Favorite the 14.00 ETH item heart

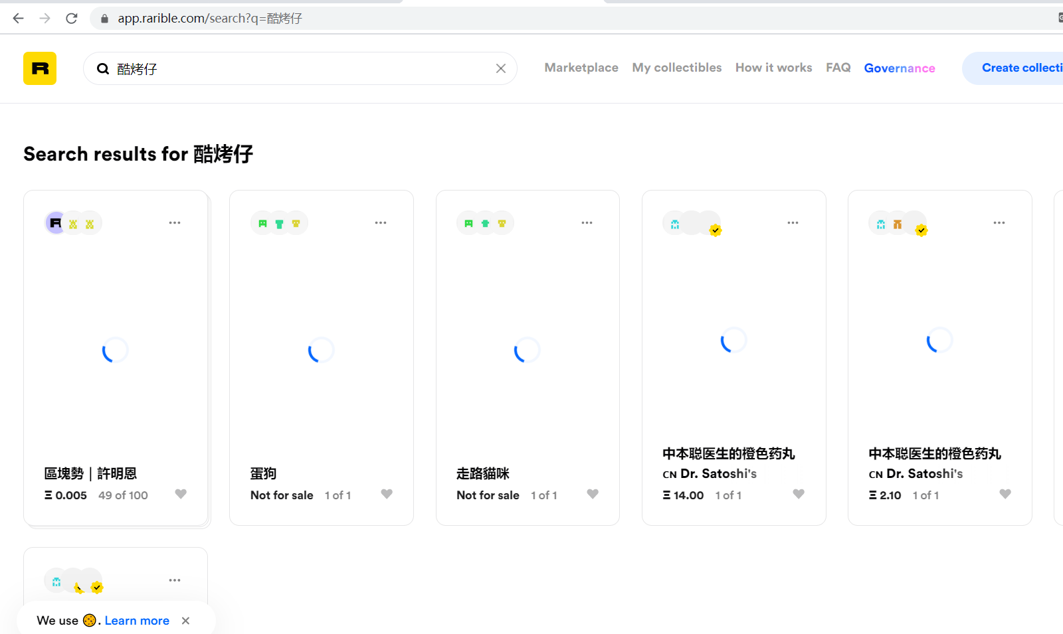(799, 494)
